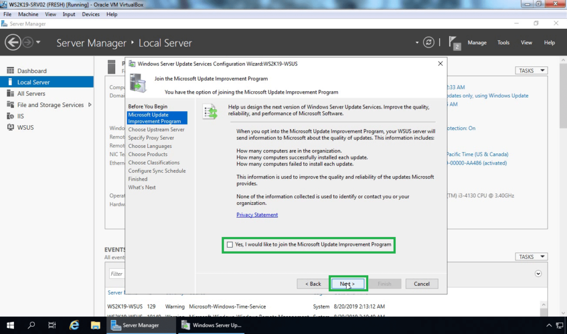Open VirtualBox Machine menu
The image size is (567, 334).
point(28,14)
